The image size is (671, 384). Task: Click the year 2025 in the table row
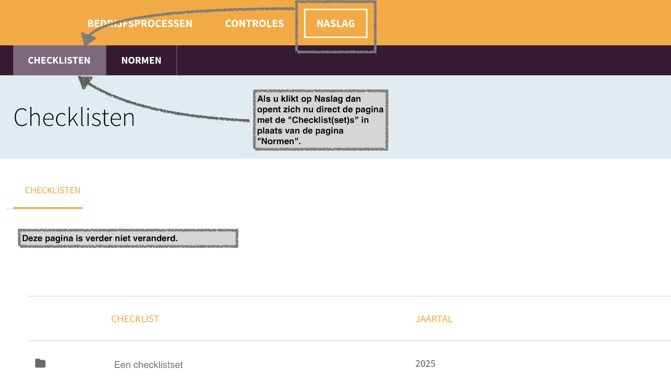click(x=425, y=363)
